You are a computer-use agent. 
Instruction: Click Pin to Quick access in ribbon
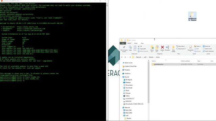(x=124, y=49)
